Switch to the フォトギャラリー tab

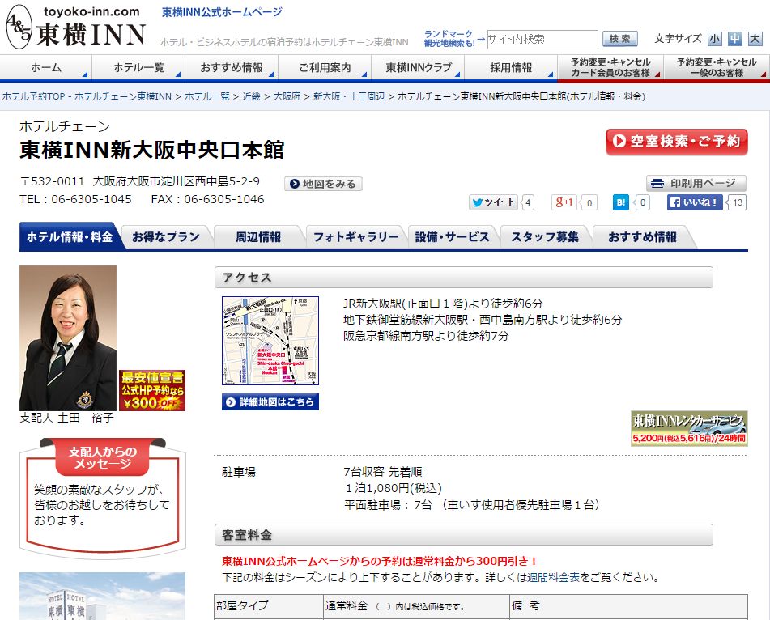(x=355, y=237)
